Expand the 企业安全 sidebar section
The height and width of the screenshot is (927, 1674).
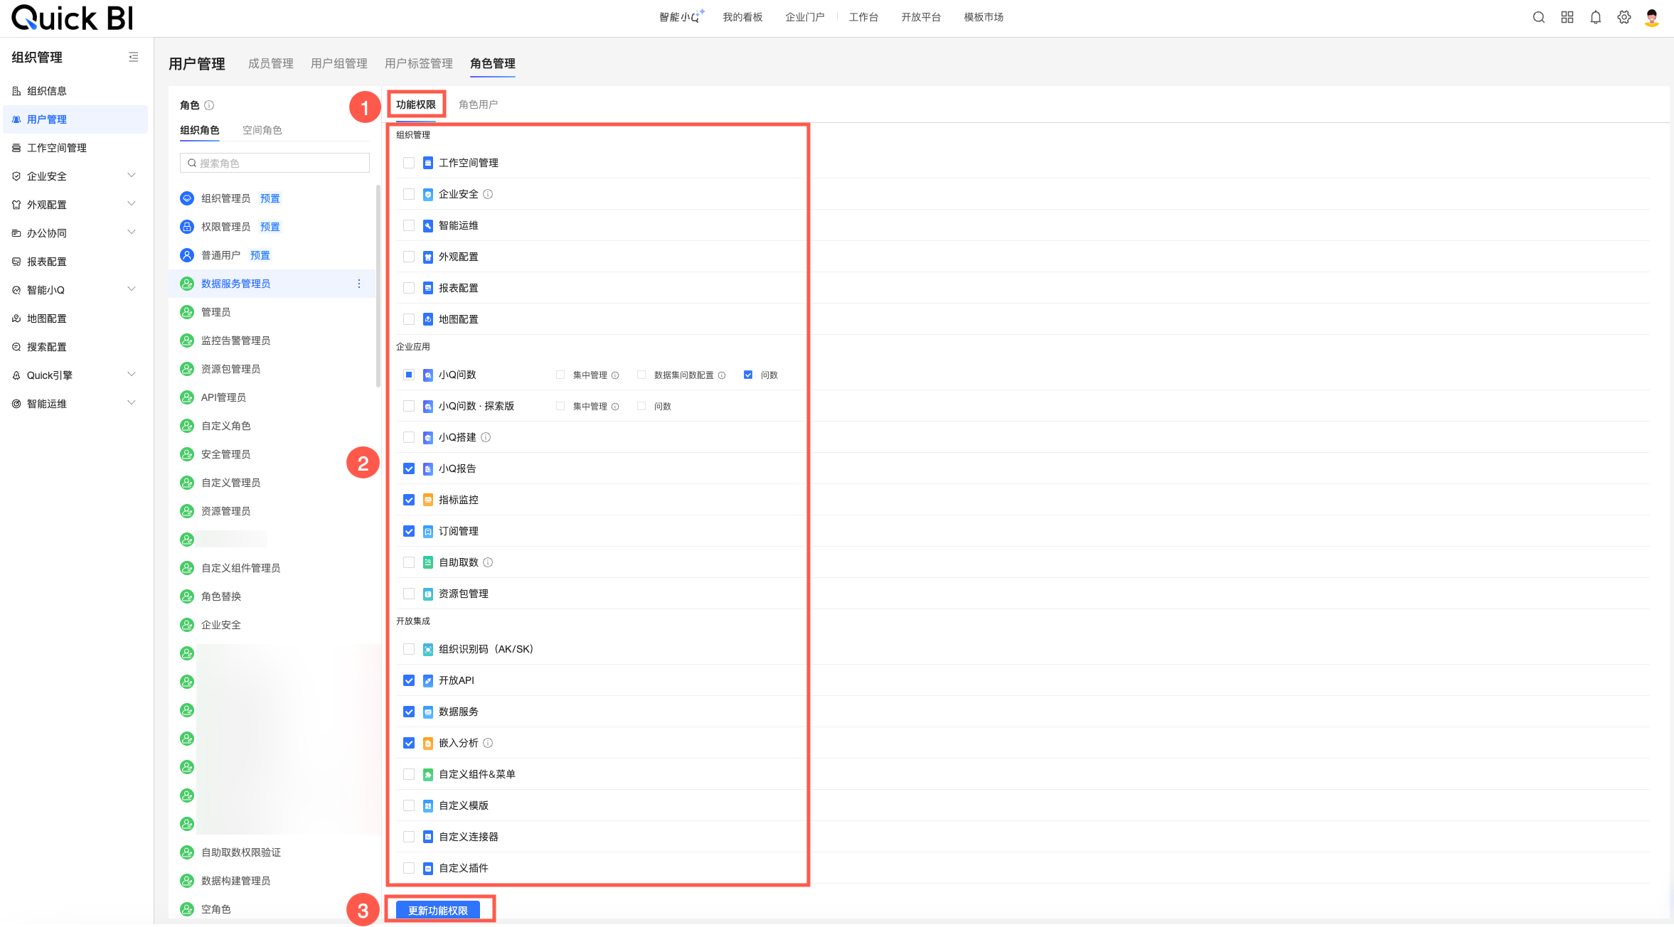(x=131, y=176)
